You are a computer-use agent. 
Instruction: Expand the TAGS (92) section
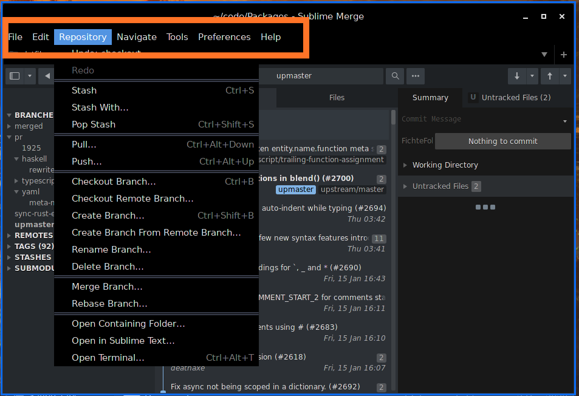(9, 246)
